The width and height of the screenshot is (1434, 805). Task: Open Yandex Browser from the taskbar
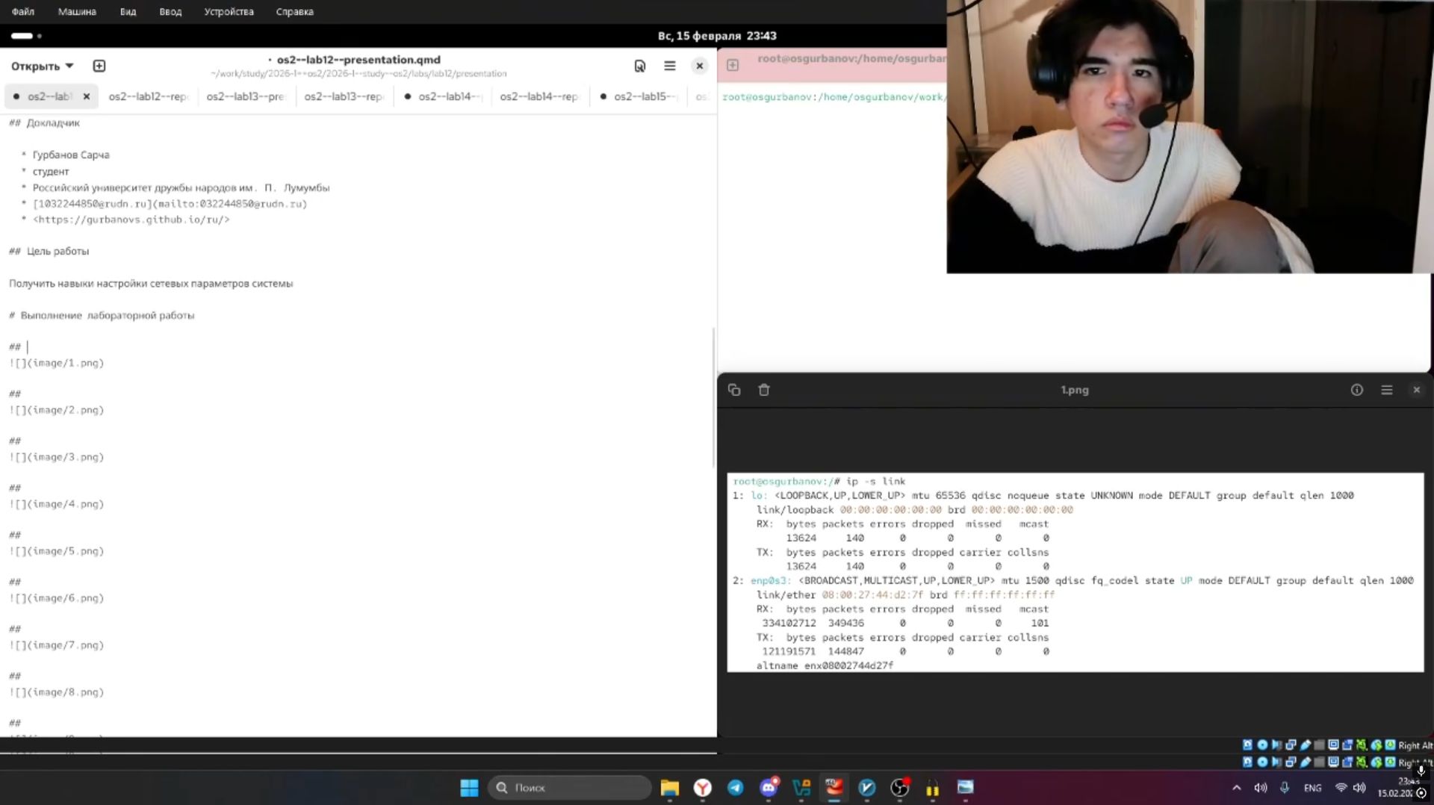703,788
